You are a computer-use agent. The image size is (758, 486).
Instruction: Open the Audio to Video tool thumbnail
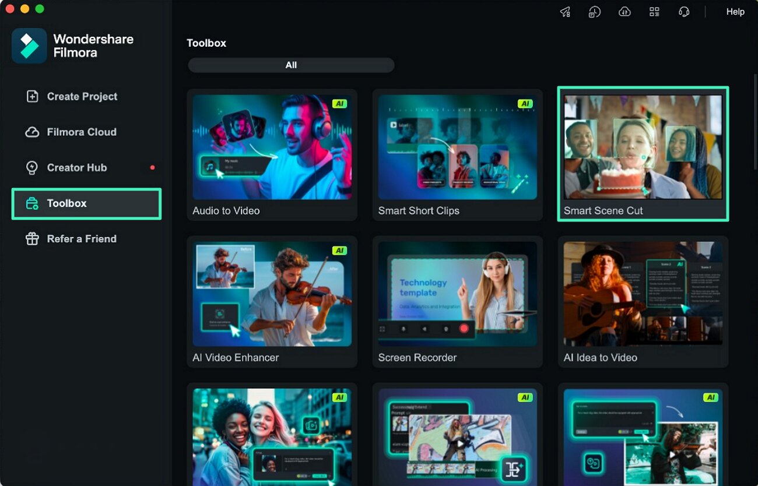click(272, 147)
